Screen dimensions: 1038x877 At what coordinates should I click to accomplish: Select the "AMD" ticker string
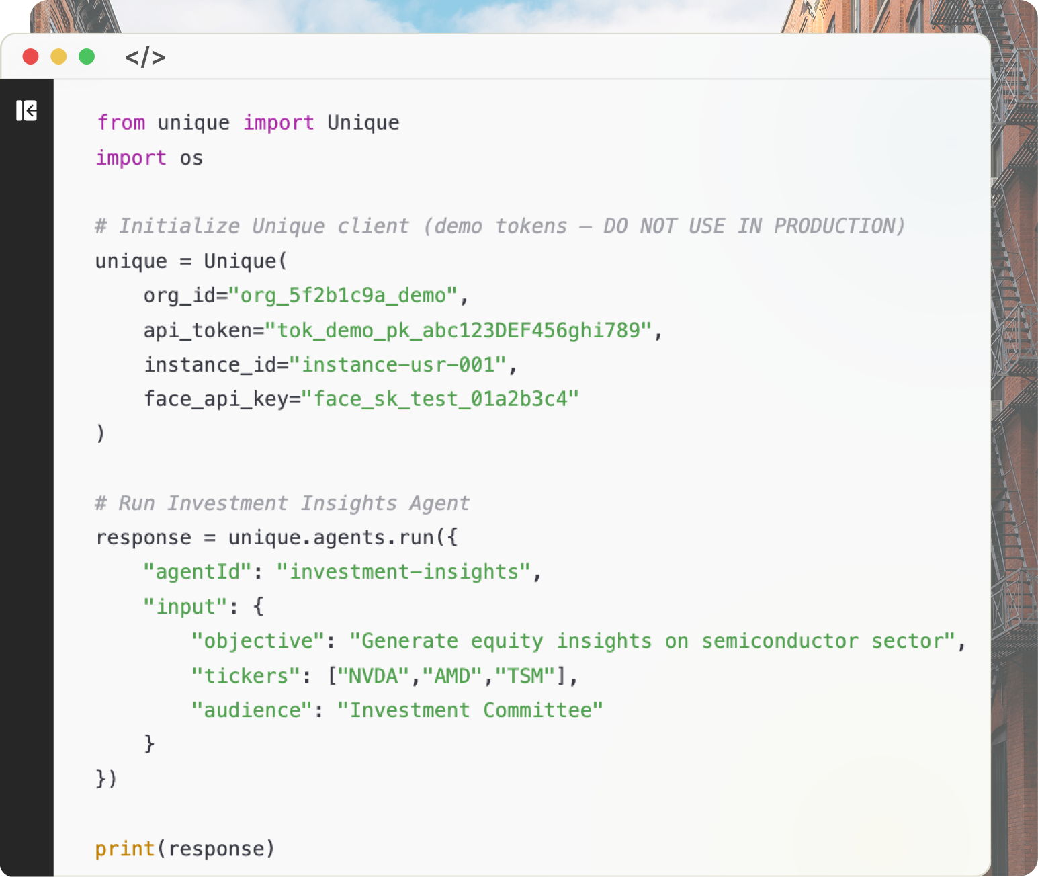(452, 675)
